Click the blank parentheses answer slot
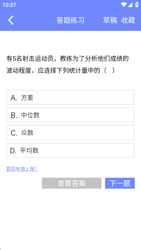141x250 pixels. pos(109,70)
